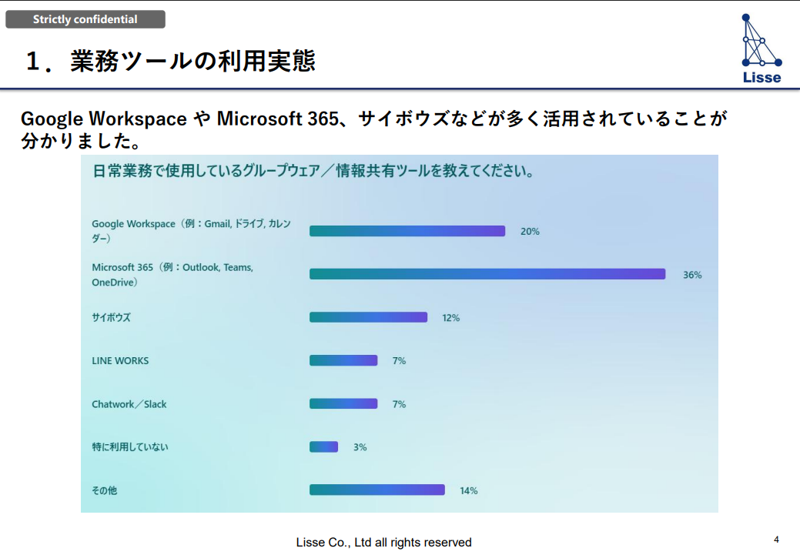Viewport: 800px width, 555px height.
Task: Click the LINE WORKS category label
Action: 120,360
